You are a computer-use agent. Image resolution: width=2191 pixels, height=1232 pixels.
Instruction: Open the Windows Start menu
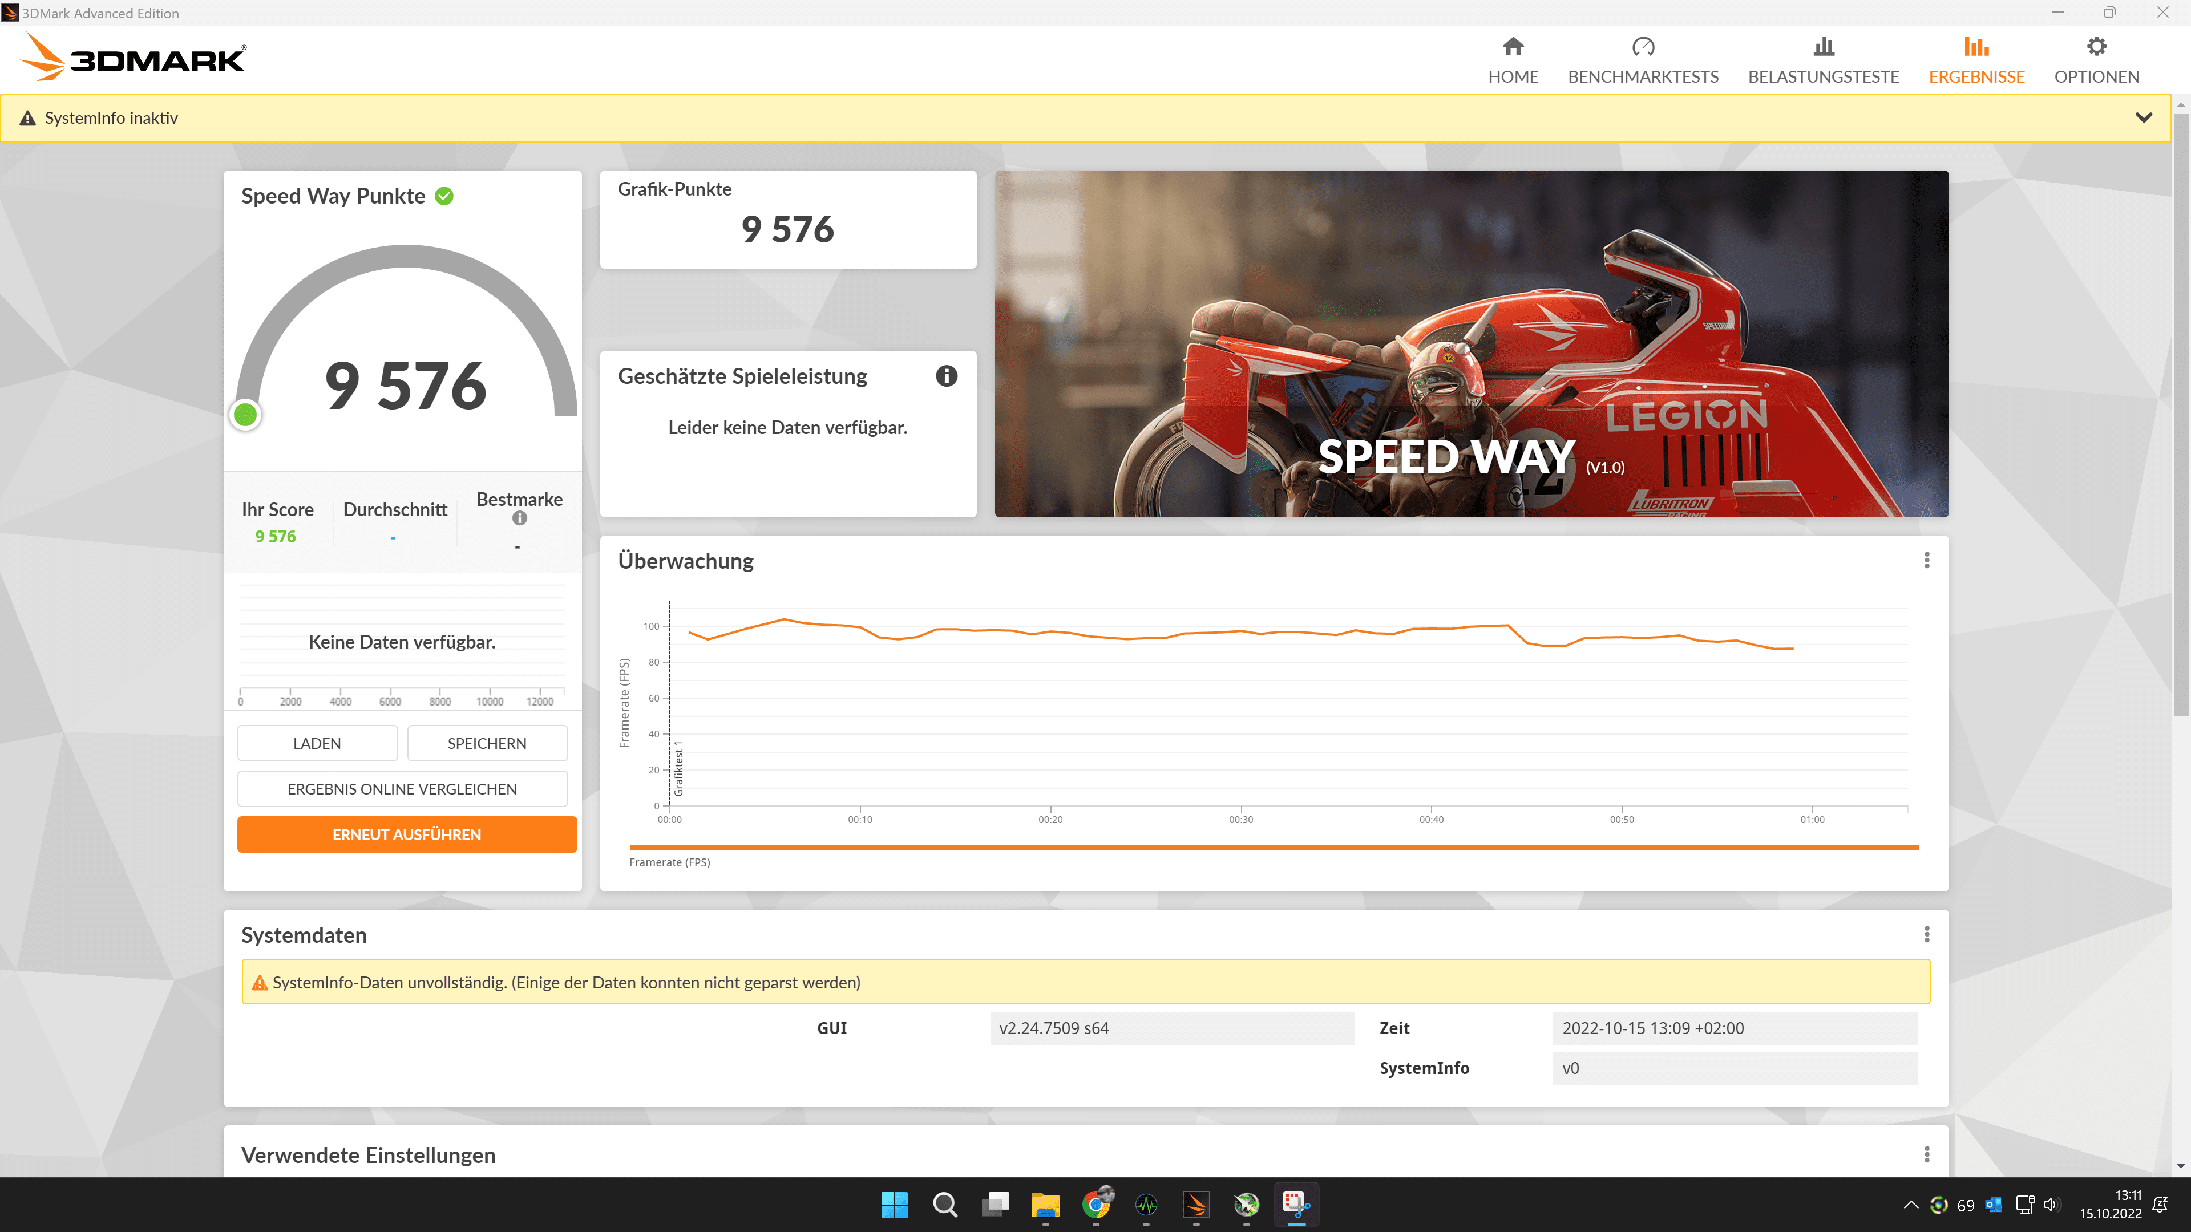click(894, 1205)
